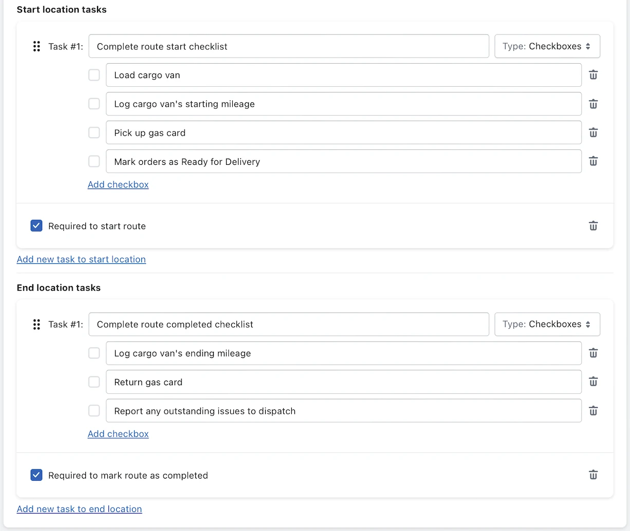Open Type dropdown for end location task
The height and width of the screenshot is (531, 630).
547,324
